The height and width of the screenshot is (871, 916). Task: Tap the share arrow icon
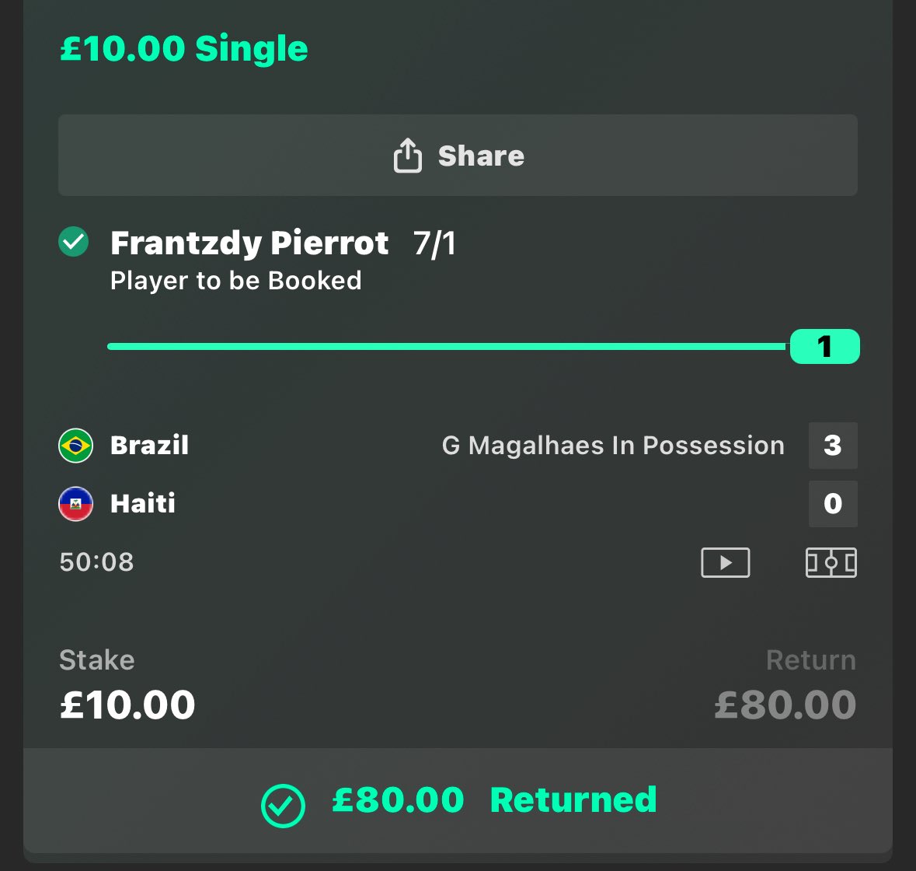(407, 156)
